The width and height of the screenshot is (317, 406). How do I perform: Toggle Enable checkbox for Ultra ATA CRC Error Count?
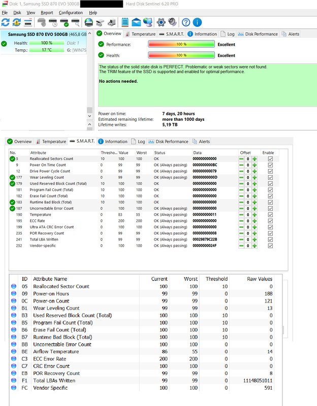pos(270,227)
